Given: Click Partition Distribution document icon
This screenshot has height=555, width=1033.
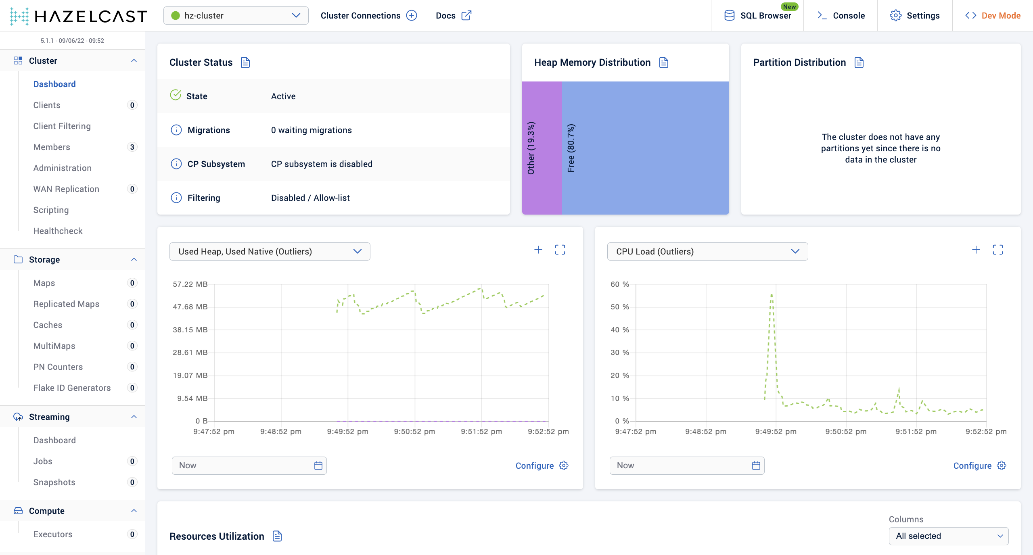Looking at the screenshot, I should pyautogui.click(x=859, y=63).
